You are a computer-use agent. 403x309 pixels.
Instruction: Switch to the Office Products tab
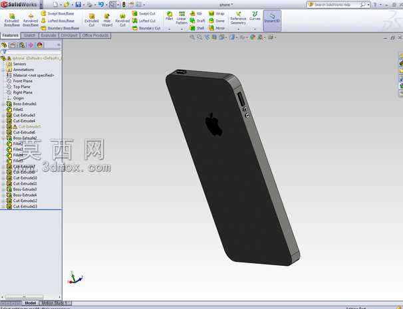(x=95, y=35)
